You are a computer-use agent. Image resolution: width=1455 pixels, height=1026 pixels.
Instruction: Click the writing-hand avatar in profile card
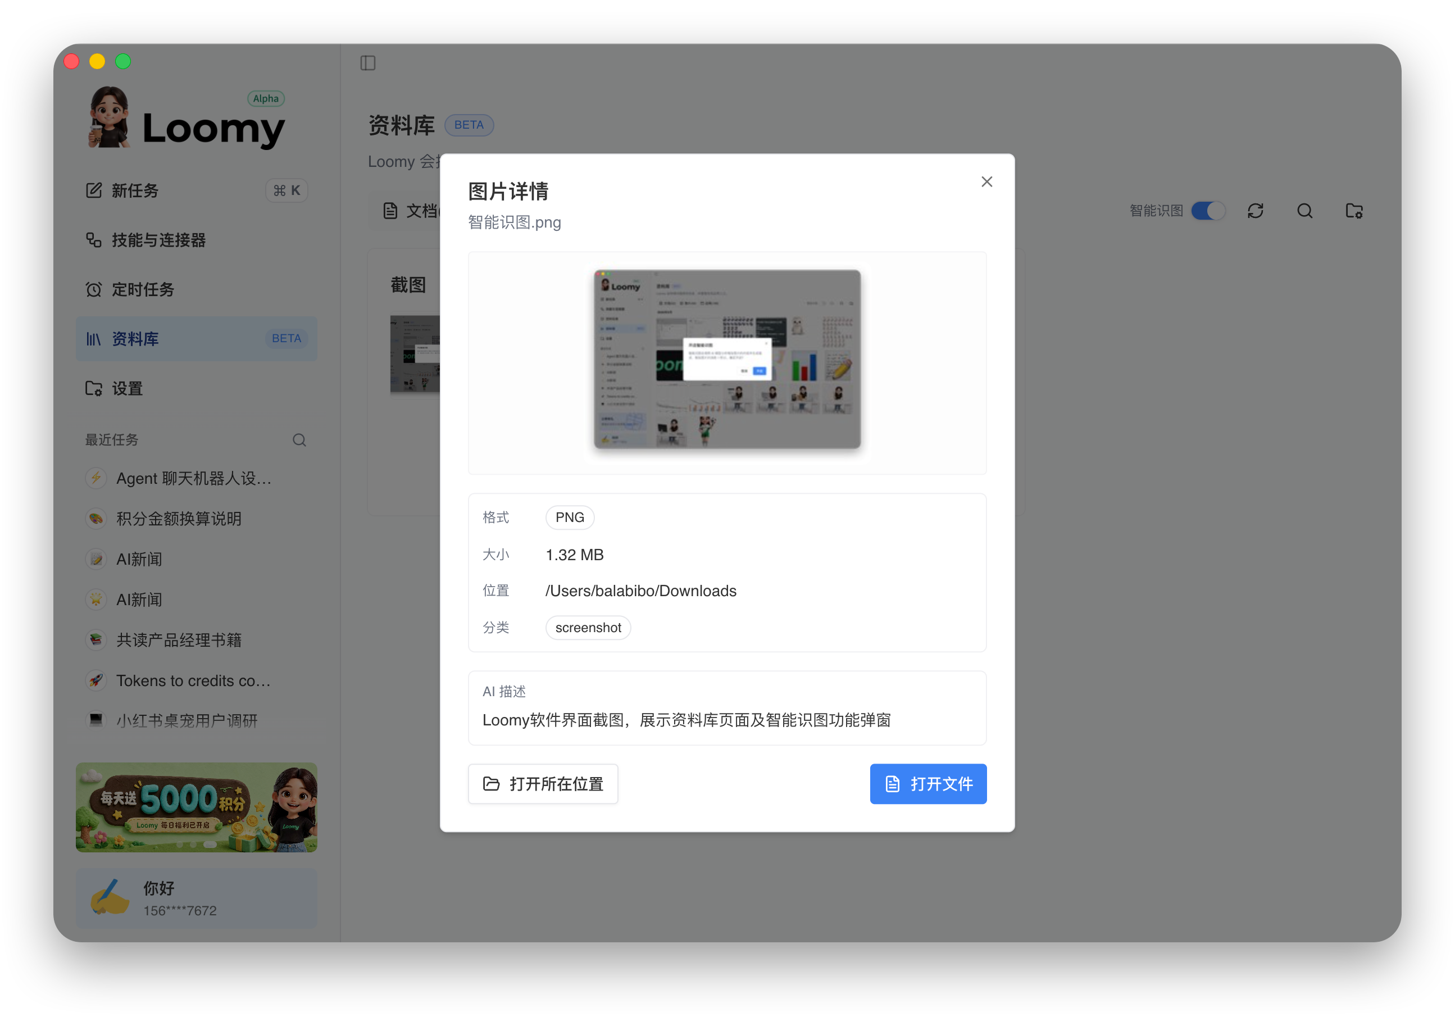point(109,897)
